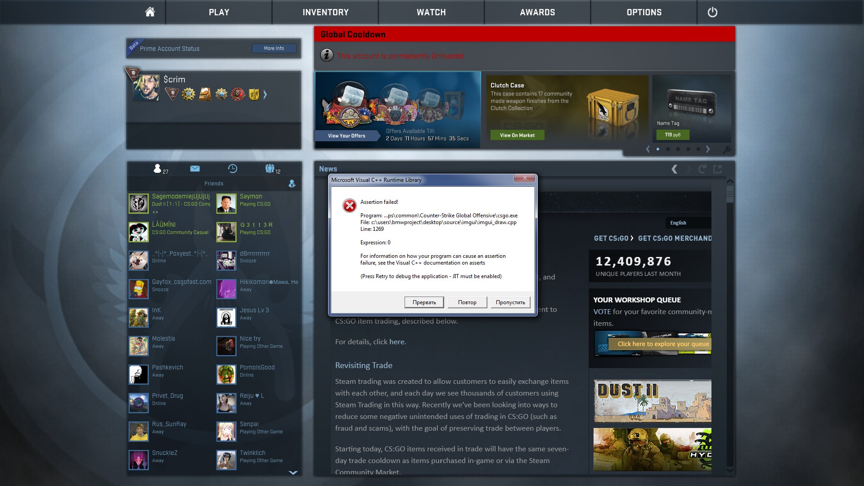Expand friends list down chevron
This screenshot has height=486, width=864.
point(293,472)
